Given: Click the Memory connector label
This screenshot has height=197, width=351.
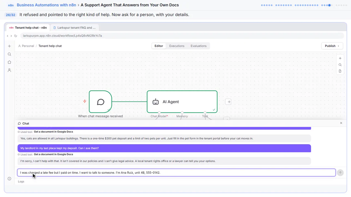Looking at the screenshot, I should tap(182, 116).
